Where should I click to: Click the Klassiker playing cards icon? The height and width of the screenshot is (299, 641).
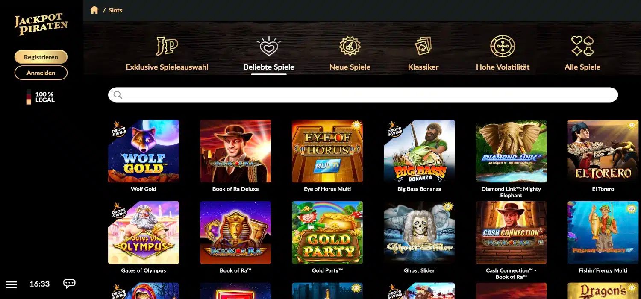coord(423,46)
